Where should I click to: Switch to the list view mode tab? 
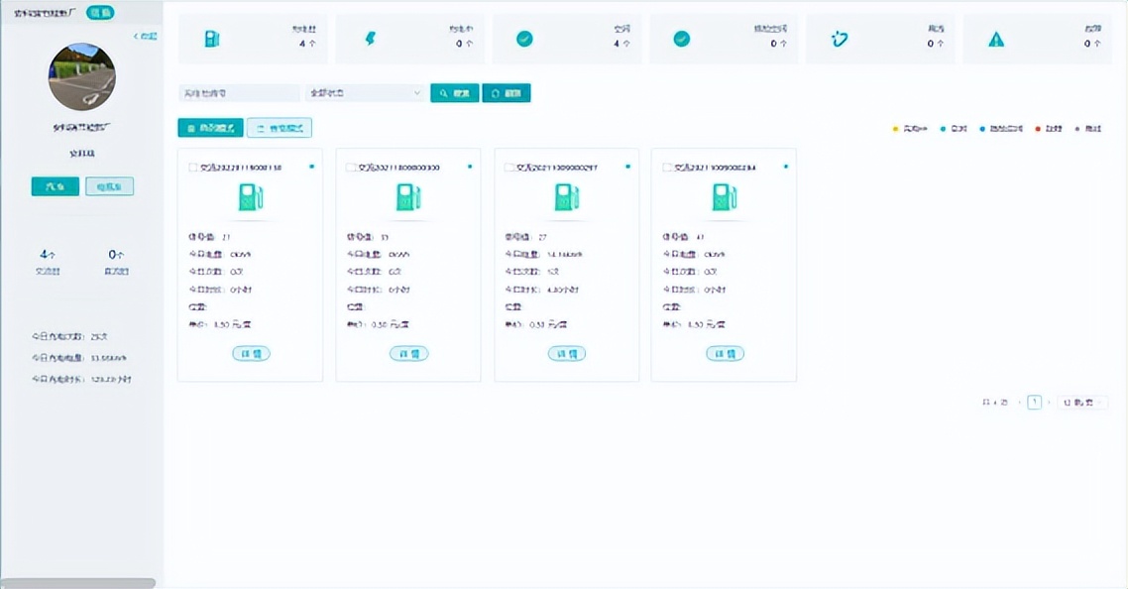(281, 127)
